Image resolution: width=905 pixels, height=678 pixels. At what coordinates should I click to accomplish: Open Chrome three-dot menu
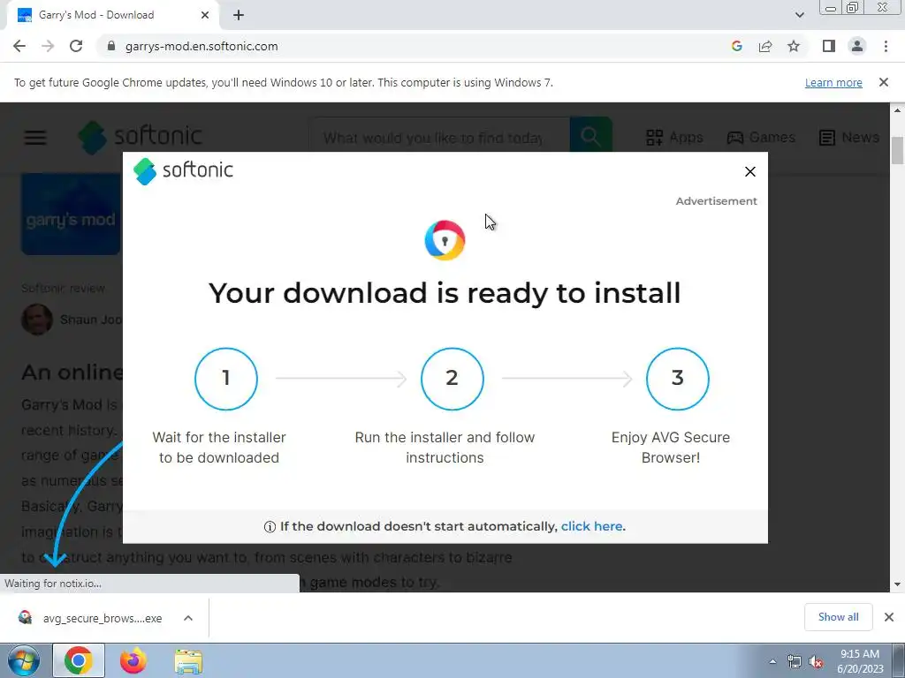pyautogui.click(x=886, y=46)
